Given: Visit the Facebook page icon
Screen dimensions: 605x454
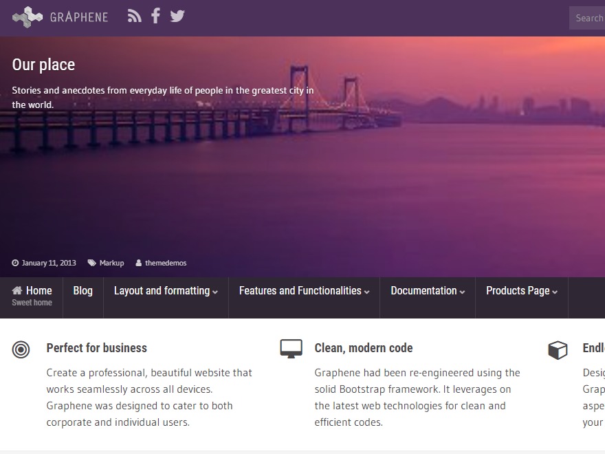Looking at the screenshot, I should (155, 15).
